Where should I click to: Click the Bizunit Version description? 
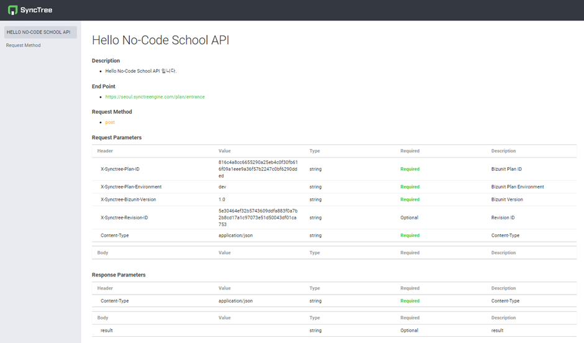coord(507,199)
